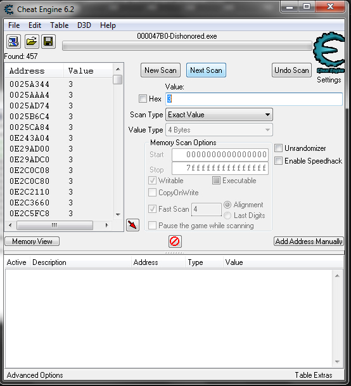The image size is (351, 386).
Task: Click the horizontal scrollbar under address list
Action: coord(58,225)
